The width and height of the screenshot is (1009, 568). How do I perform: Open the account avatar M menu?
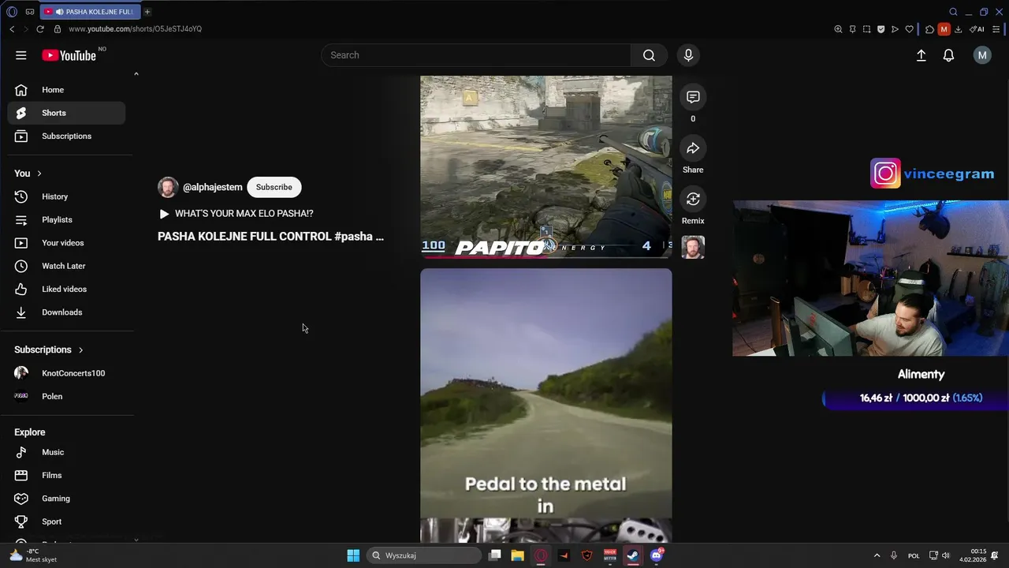click(981, 55)
